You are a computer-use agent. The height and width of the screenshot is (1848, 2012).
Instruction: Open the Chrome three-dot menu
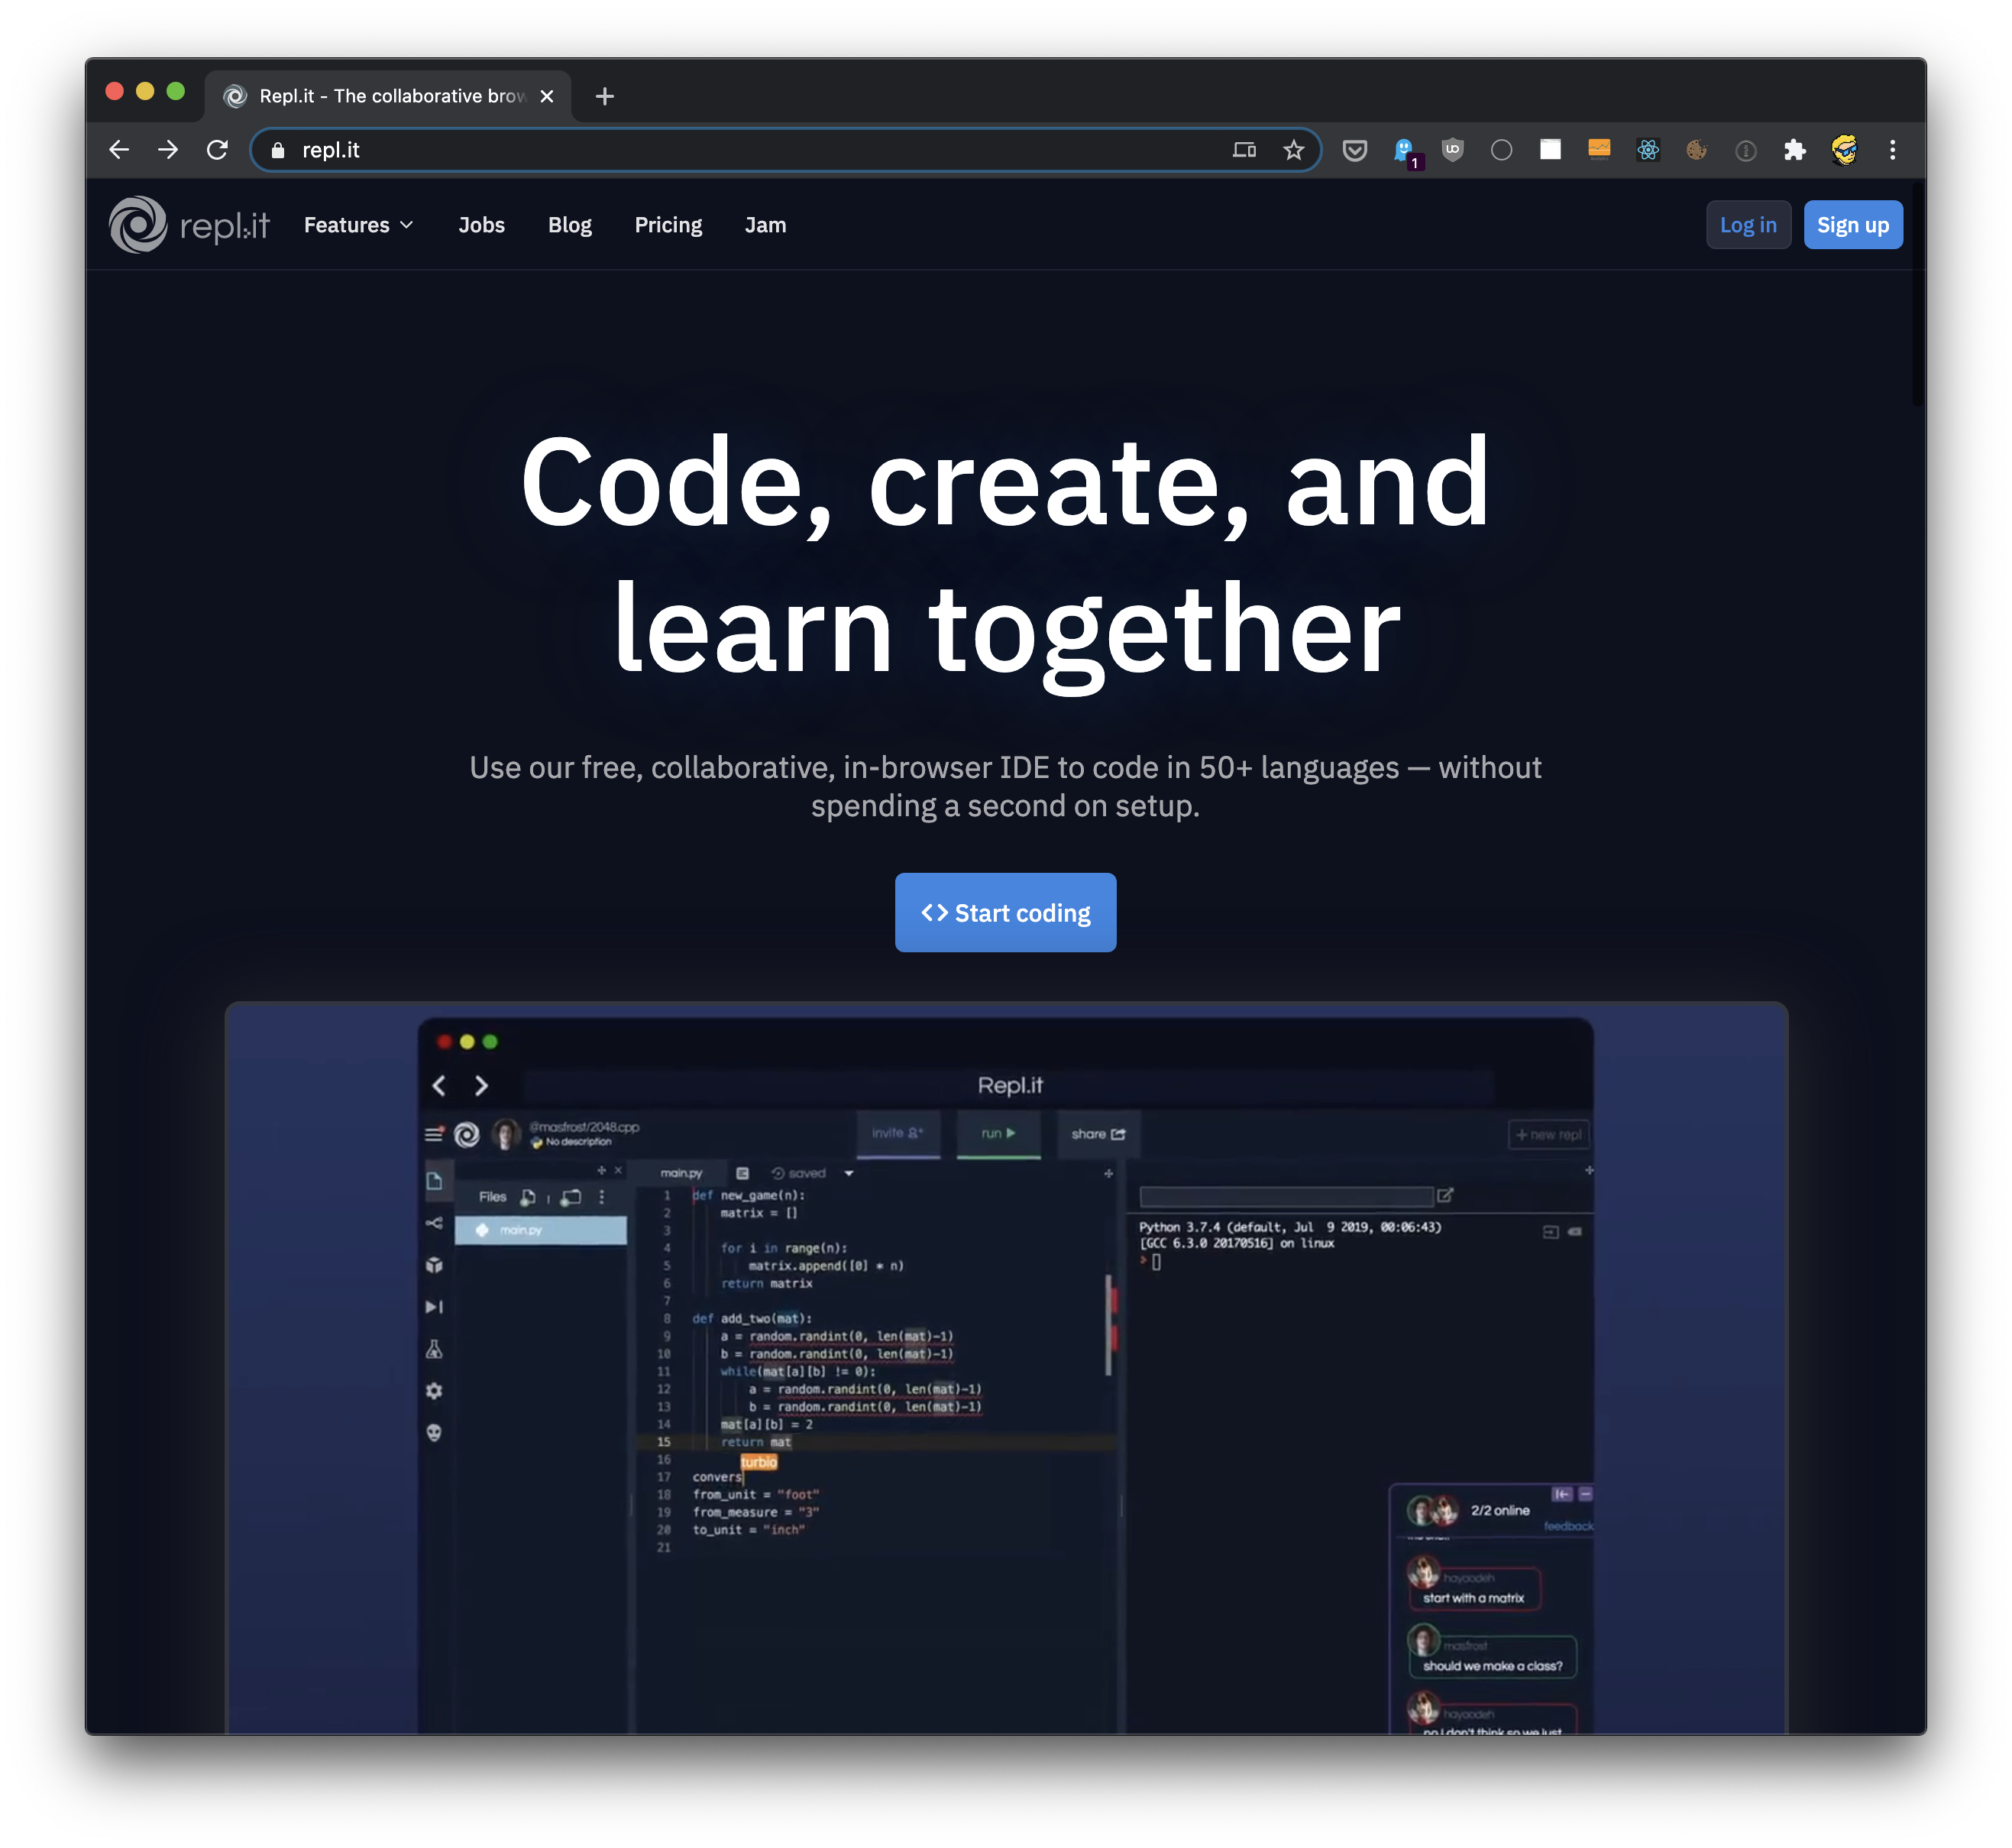click(1892, 150)
